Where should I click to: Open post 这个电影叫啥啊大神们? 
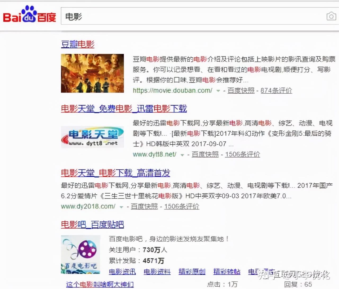(x=100, y=284)
